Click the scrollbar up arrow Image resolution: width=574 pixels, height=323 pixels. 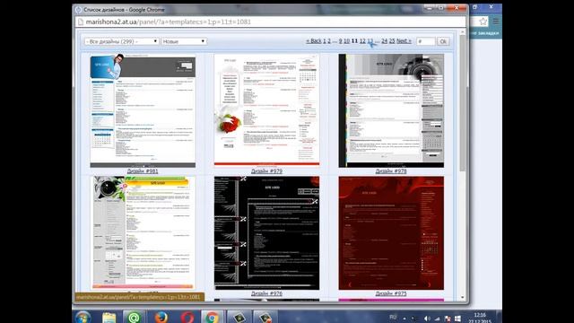click(463, 32)
